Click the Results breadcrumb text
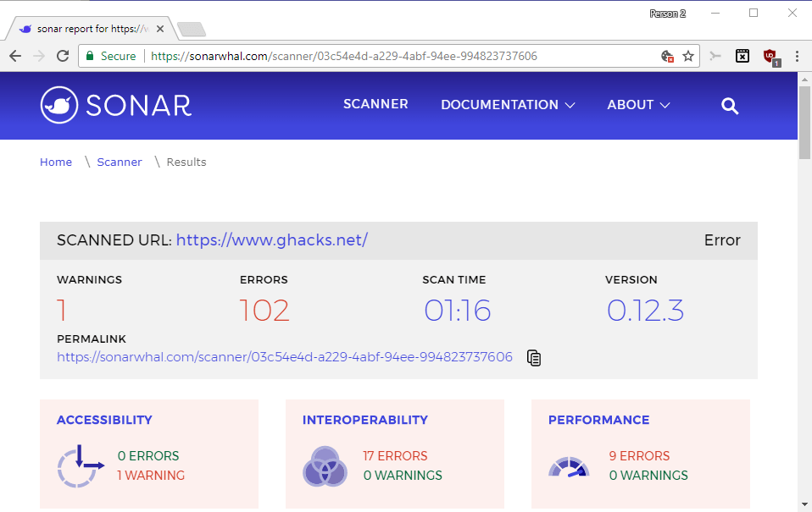 coord(186,162)
